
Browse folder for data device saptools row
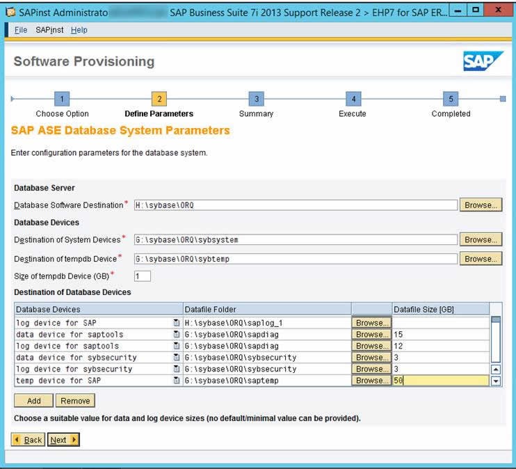[x=371, y=334]
